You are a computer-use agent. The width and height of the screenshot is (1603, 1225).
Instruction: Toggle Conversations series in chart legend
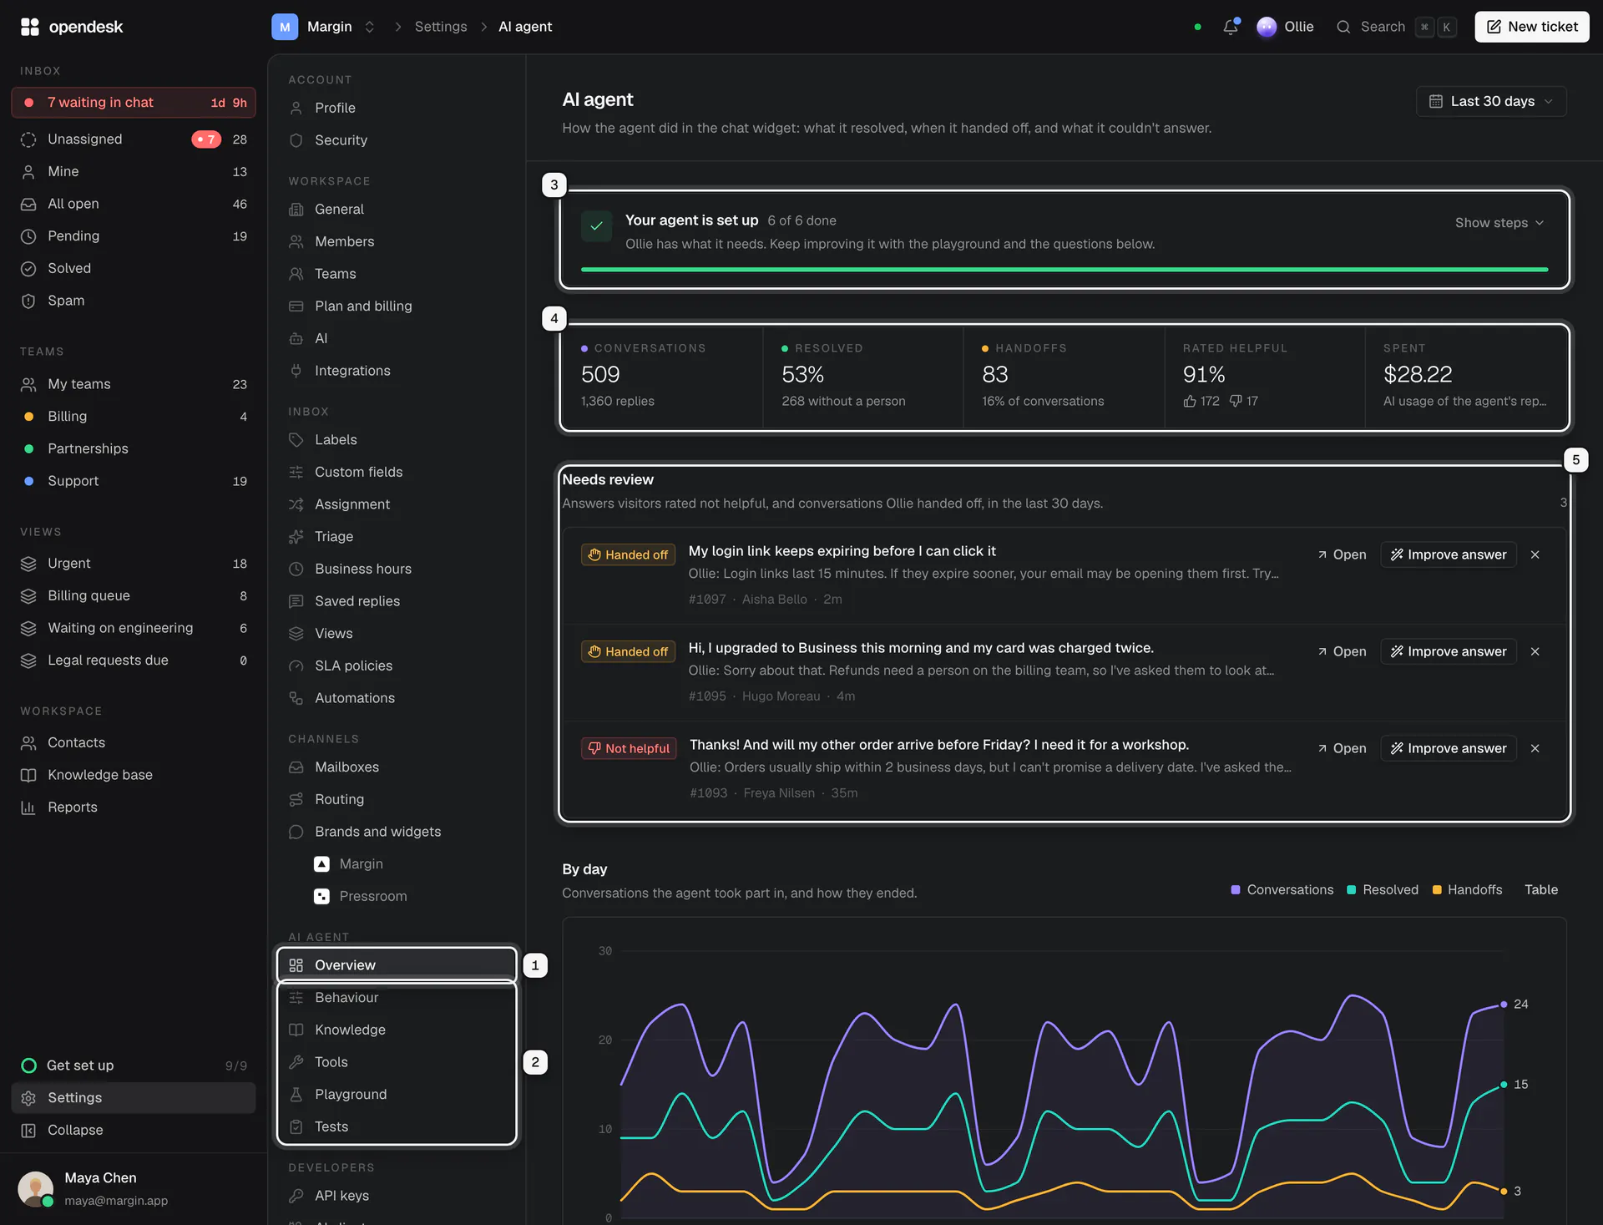pos(1282,890)
